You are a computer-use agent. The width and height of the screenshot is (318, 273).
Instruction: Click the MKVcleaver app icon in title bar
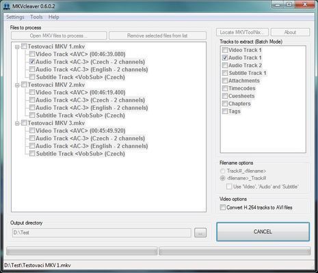[x=7, y=6]
